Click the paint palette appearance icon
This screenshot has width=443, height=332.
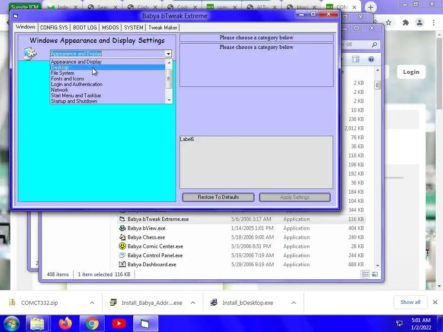(x=30, y=53)
